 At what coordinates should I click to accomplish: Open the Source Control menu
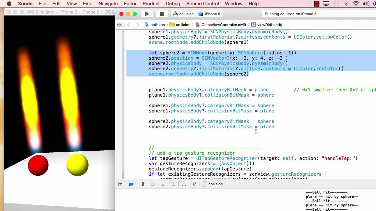[x=203, y=4]
